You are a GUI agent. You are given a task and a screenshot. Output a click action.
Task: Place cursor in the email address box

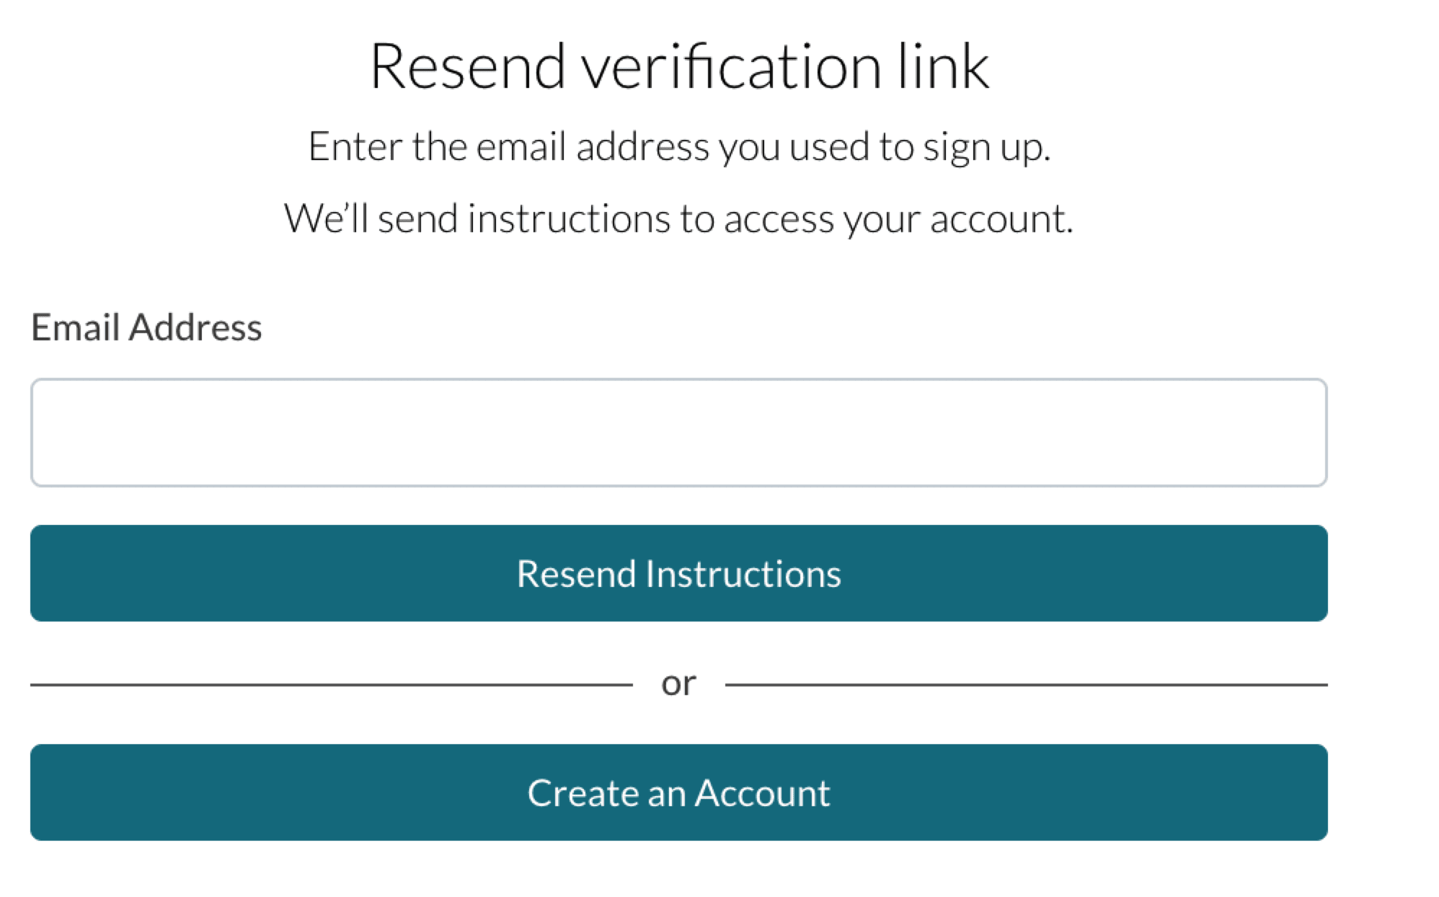click(678, 433)
